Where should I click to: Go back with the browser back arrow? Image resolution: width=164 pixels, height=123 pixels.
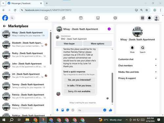click(x=4, y=10)
